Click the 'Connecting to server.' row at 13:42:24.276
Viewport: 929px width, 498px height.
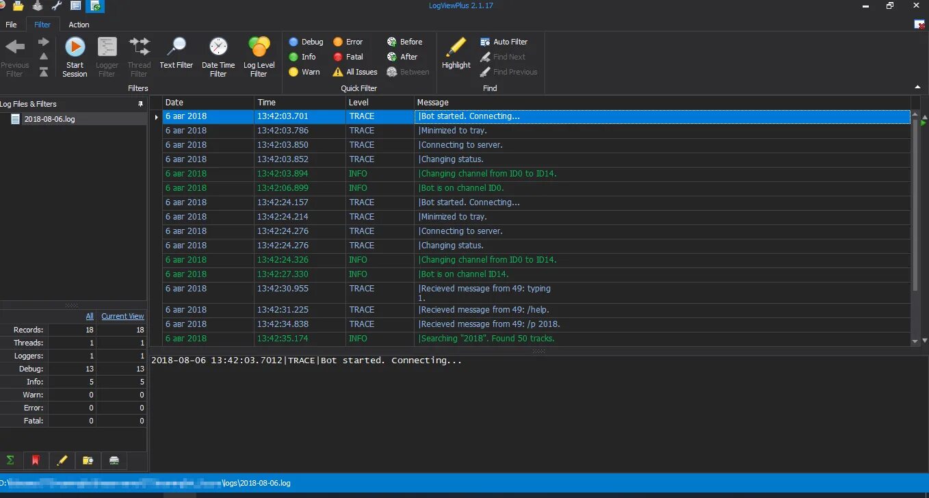pos(536,231)
